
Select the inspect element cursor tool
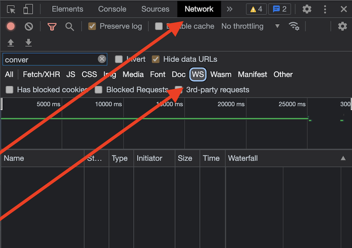point(11,9)
